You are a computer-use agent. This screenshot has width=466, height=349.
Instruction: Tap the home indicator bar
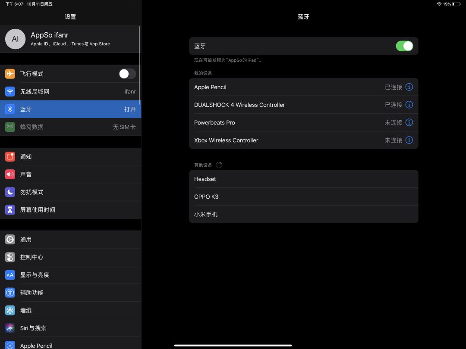(x=233, y=346)
